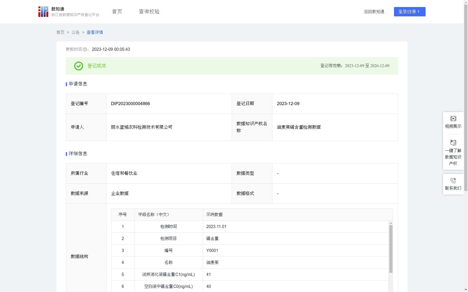The image size is (468, 292).
Task: Click the 数据知识产权名称 label cell
Action: pyautogui.click(x=252, y=127)
